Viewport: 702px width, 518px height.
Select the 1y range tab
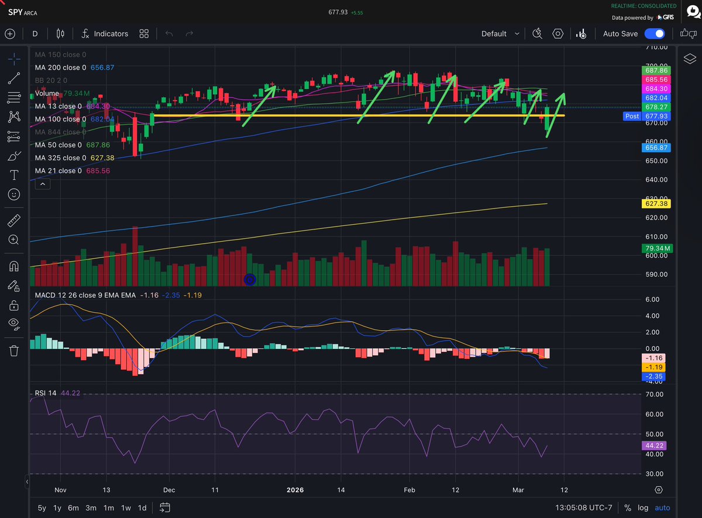(57, 507)
